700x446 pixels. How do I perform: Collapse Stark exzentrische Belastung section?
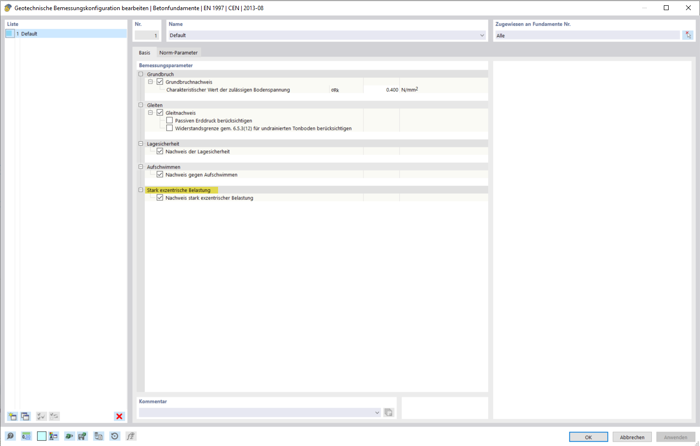click(x=141, y=190)
